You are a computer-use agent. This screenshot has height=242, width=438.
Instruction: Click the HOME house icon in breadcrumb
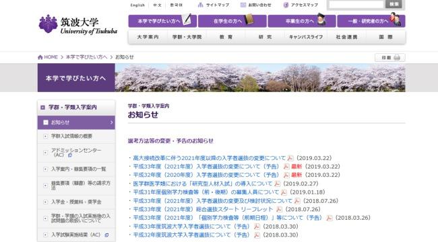click(40, 57)
